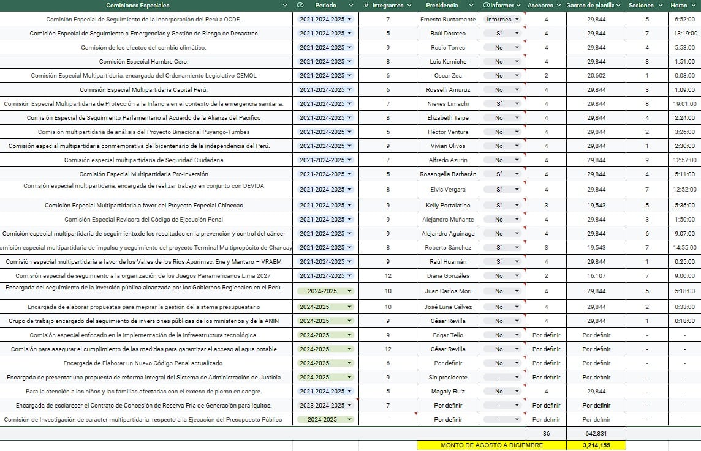Click the Gastos total cell showing 642,831

pos(596,433)
